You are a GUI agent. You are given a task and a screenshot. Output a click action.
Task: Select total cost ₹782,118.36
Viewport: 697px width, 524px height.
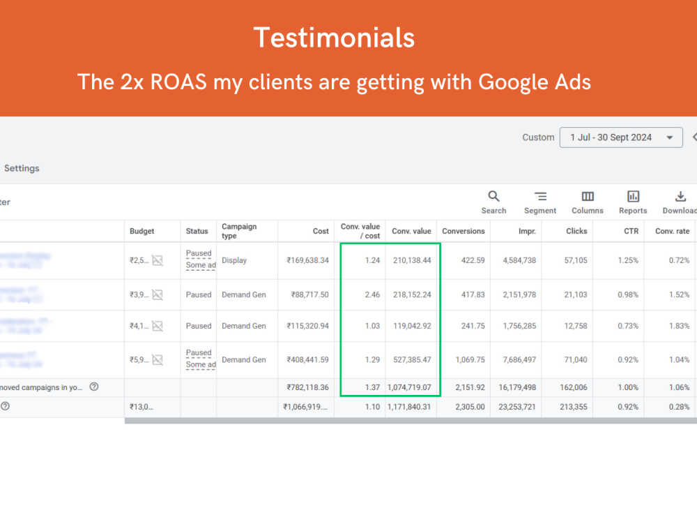[x=307, y=387]
